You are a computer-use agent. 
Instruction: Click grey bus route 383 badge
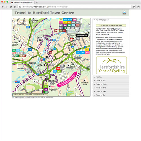tap(61, 25)
